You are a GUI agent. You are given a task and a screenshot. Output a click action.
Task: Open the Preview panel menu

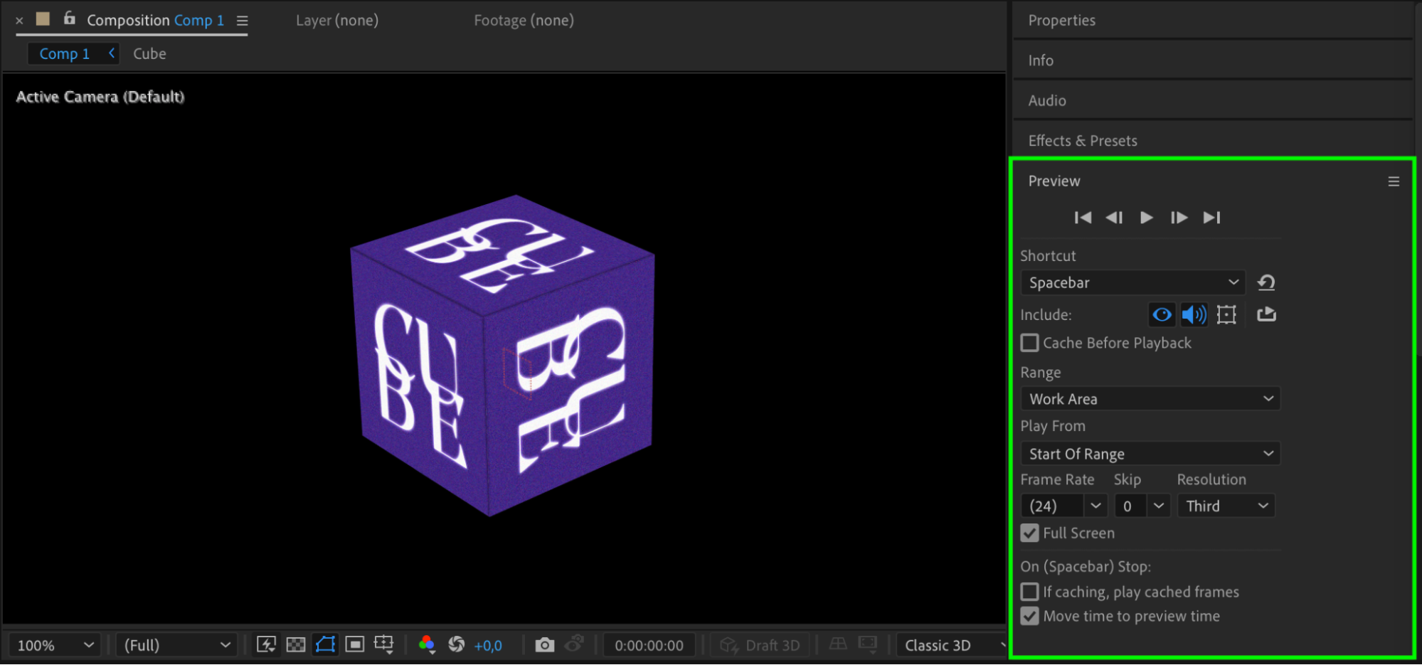point(1394,181)
